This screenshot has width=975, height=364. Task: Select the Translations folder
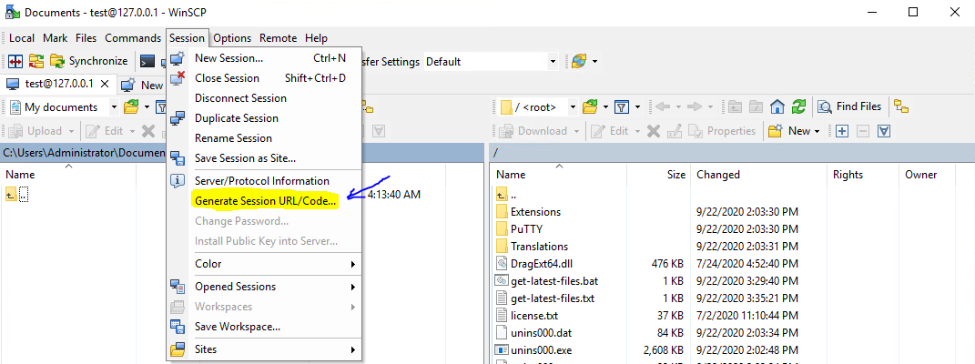[539, 247]
